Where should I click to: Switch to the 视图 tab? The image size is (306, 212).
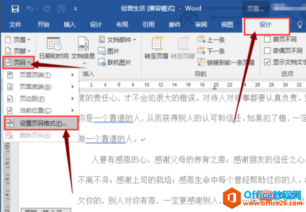[227, 25]
